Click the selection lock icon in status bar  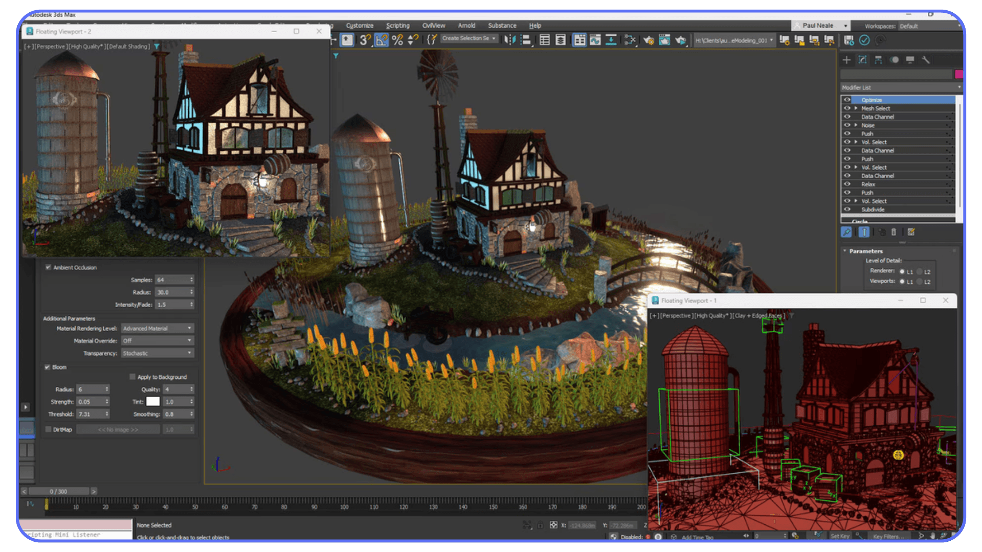(540, 525)
